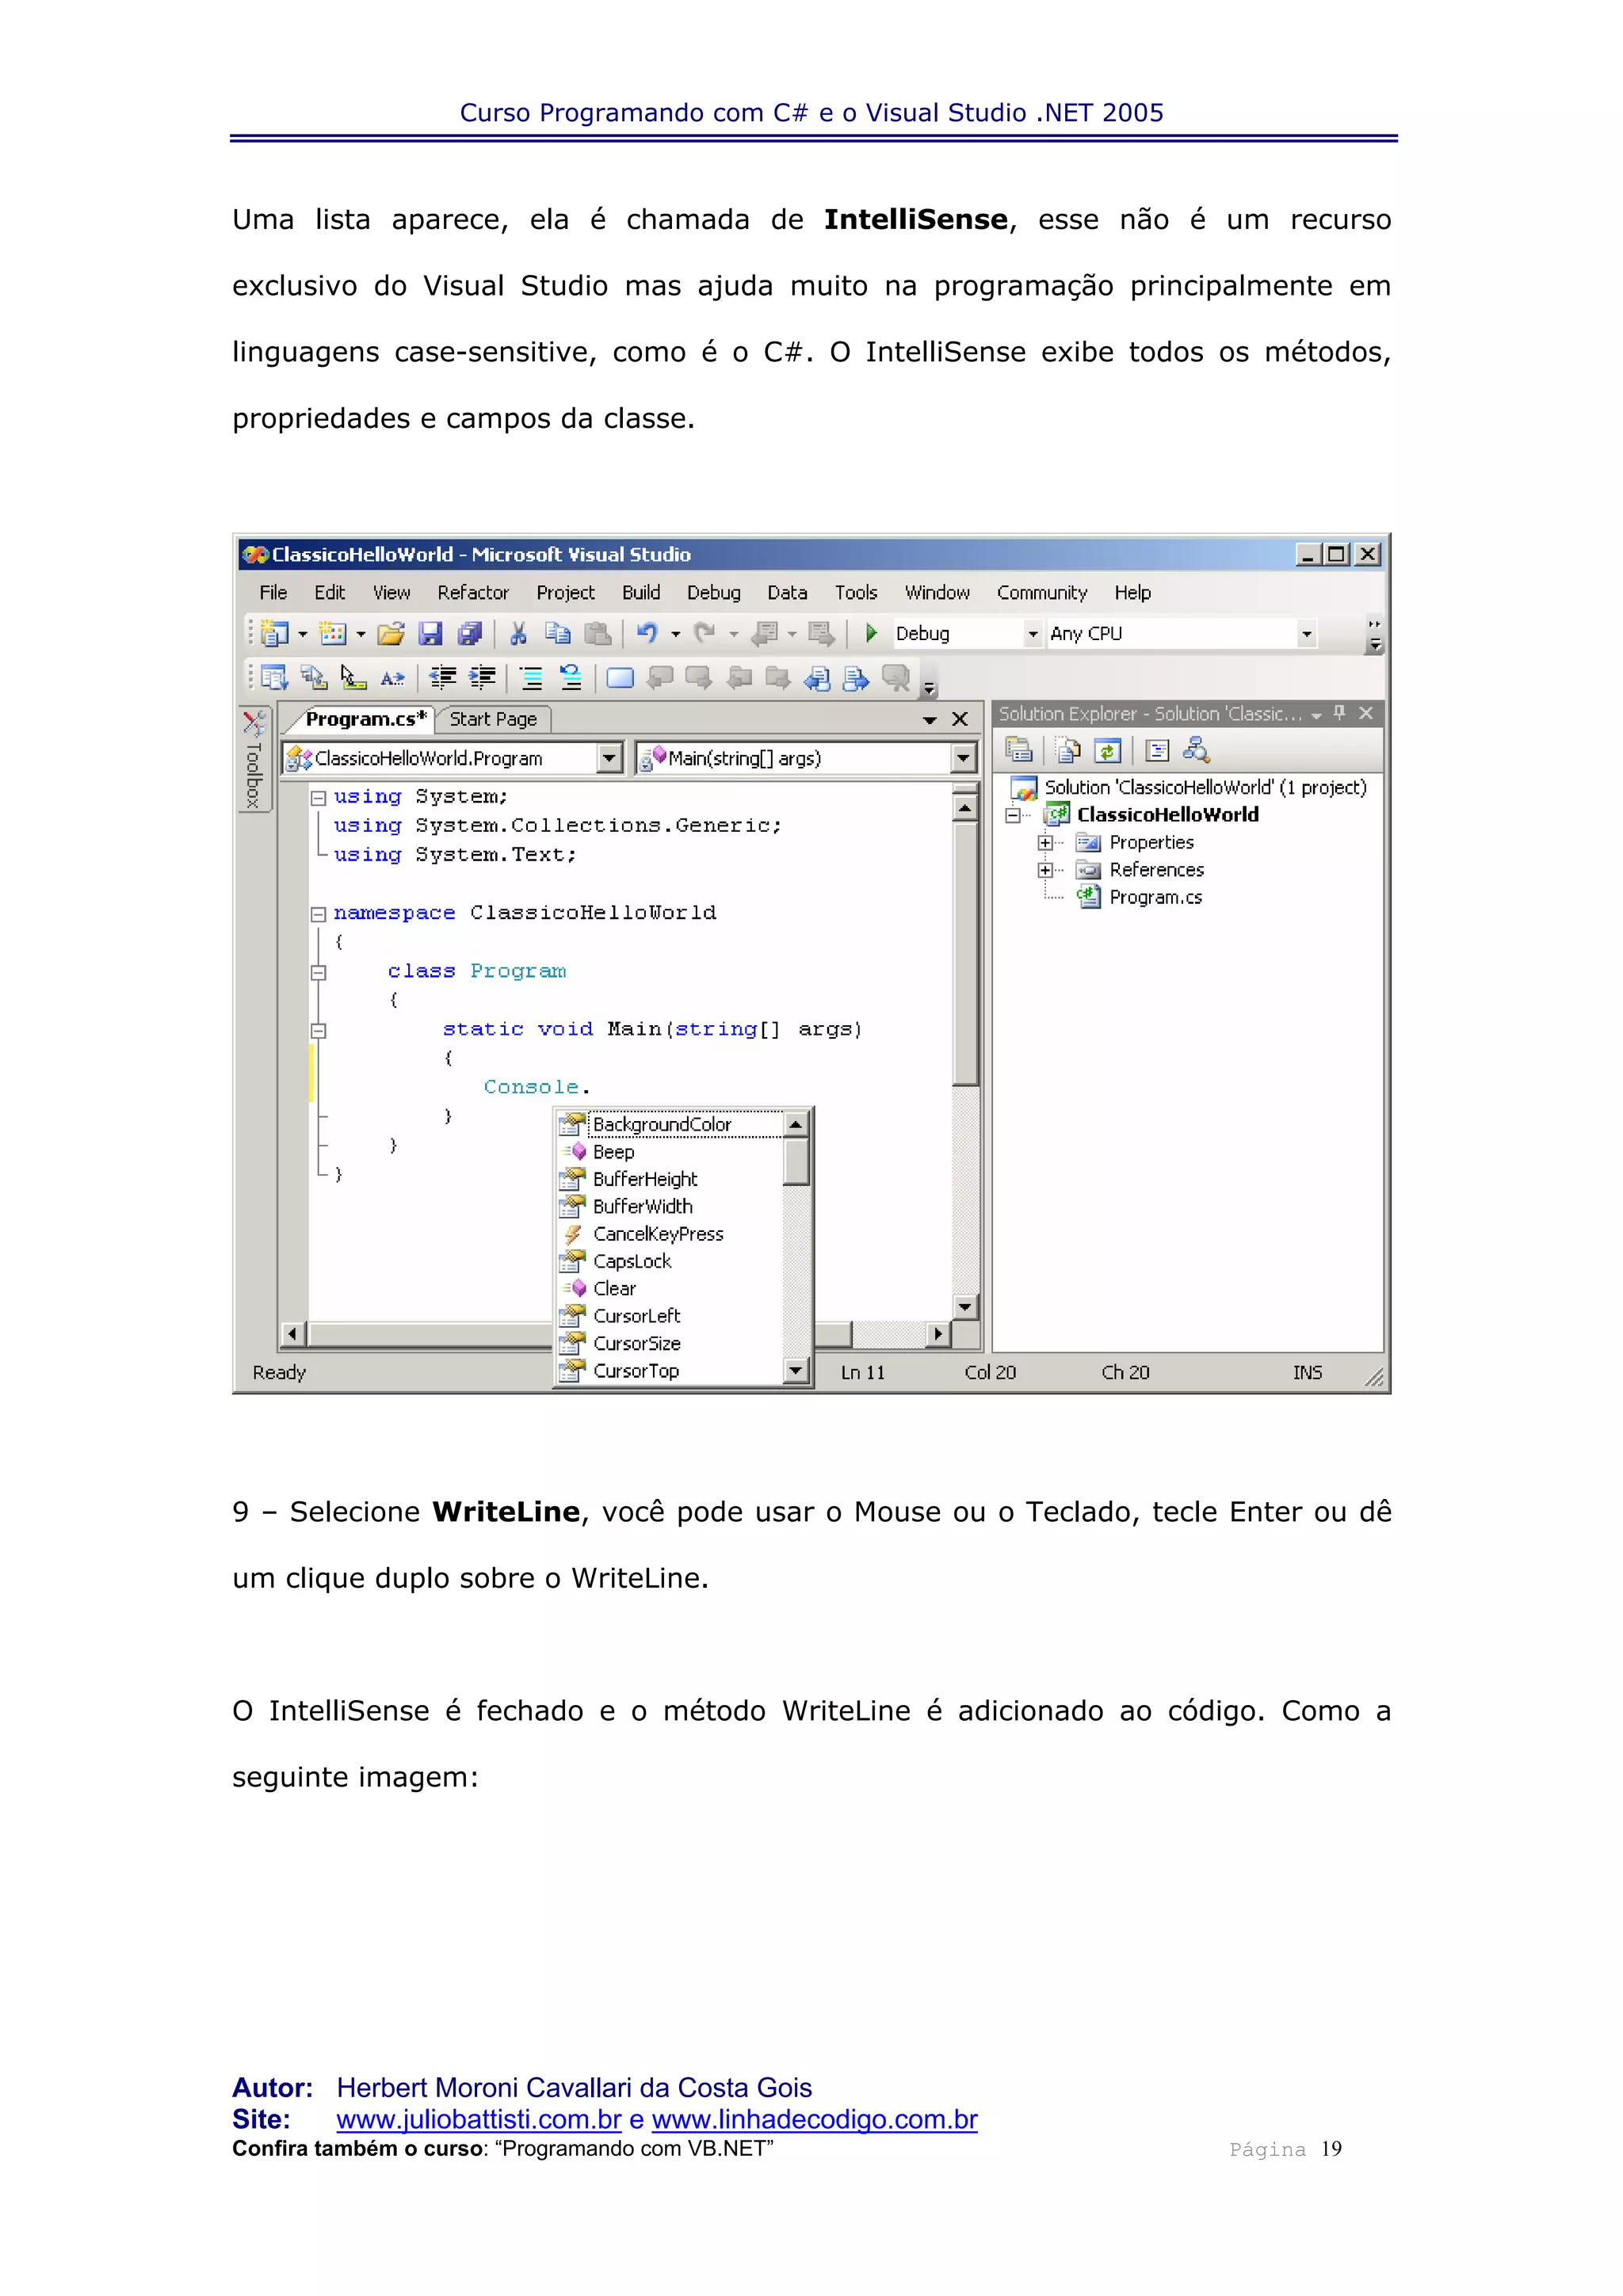Click the Cut scissors icon

coord(518,633)
